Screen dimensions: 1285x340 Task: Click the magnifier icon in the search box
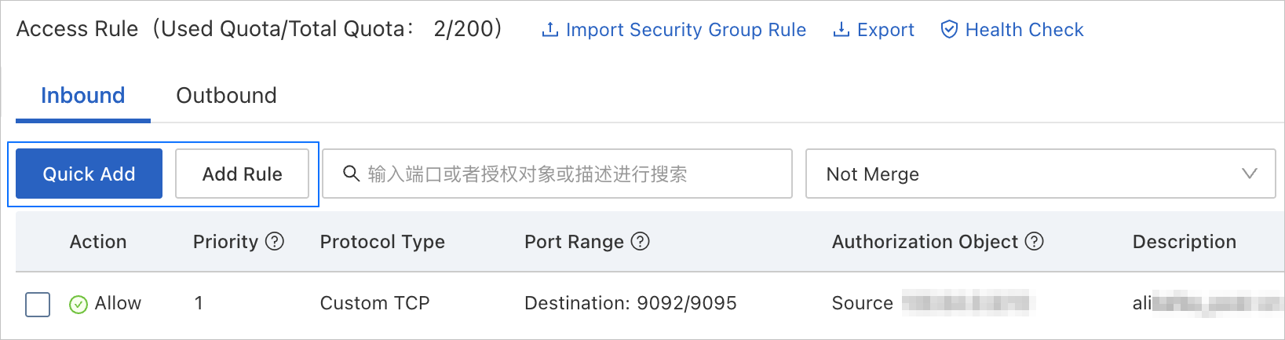coord(352,174)
